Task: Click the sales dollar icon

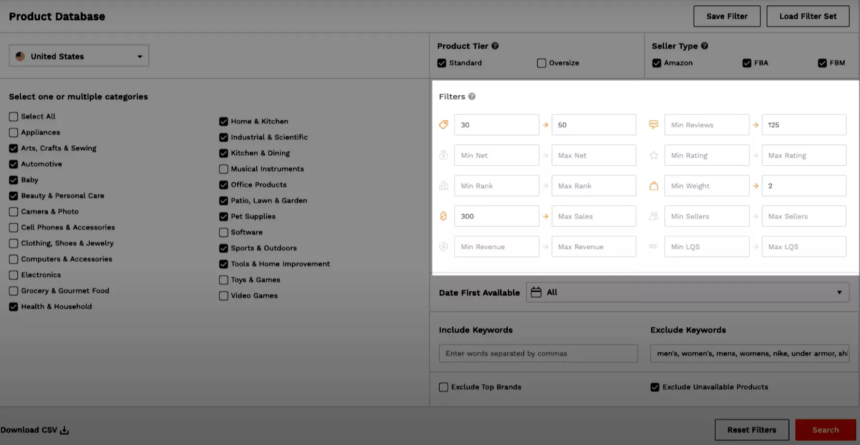Action: click(444, 216)
